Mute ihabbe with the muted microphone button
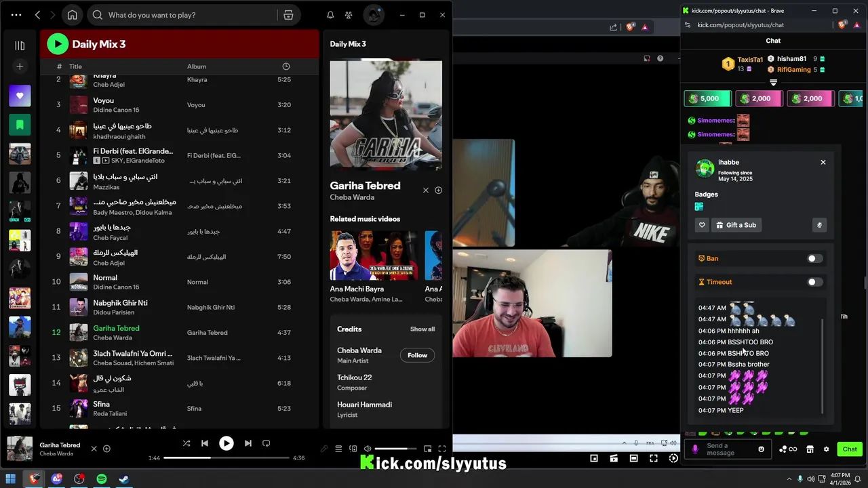 click(x=819, y=225)
